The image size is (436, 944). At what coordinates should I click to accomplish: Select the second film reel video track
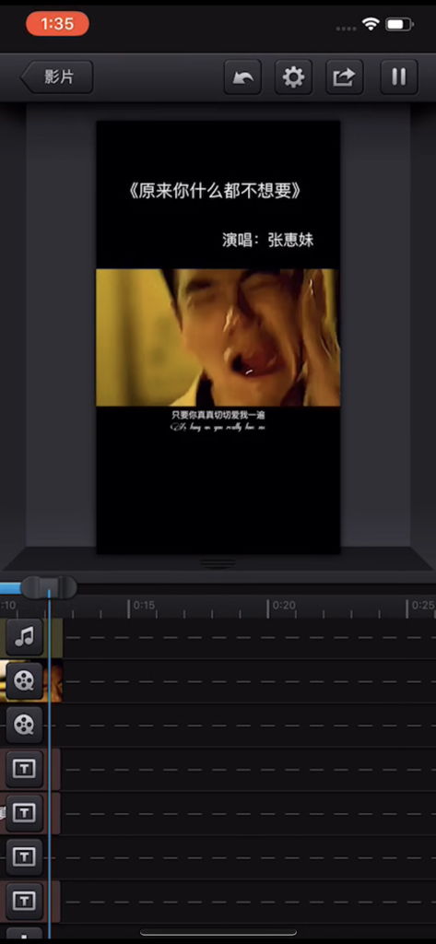tap(24, 725)
